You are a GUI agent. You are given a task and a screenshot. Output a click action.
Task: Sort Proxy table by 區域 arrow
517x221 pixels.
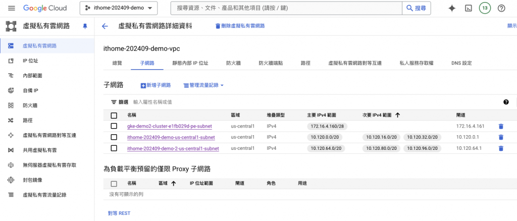(174, 184)
